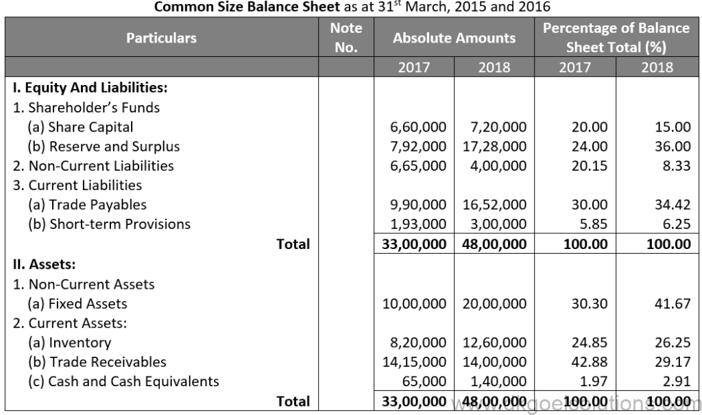702x415 pixels.
Task: Select the Note No. column header
Action: [346, 38]
